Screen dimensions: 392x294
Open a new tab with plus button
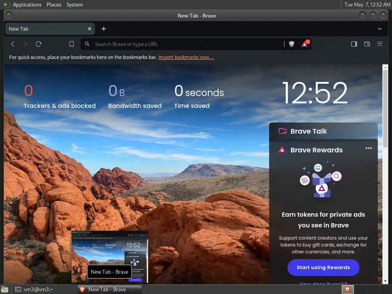pos(103,29)
